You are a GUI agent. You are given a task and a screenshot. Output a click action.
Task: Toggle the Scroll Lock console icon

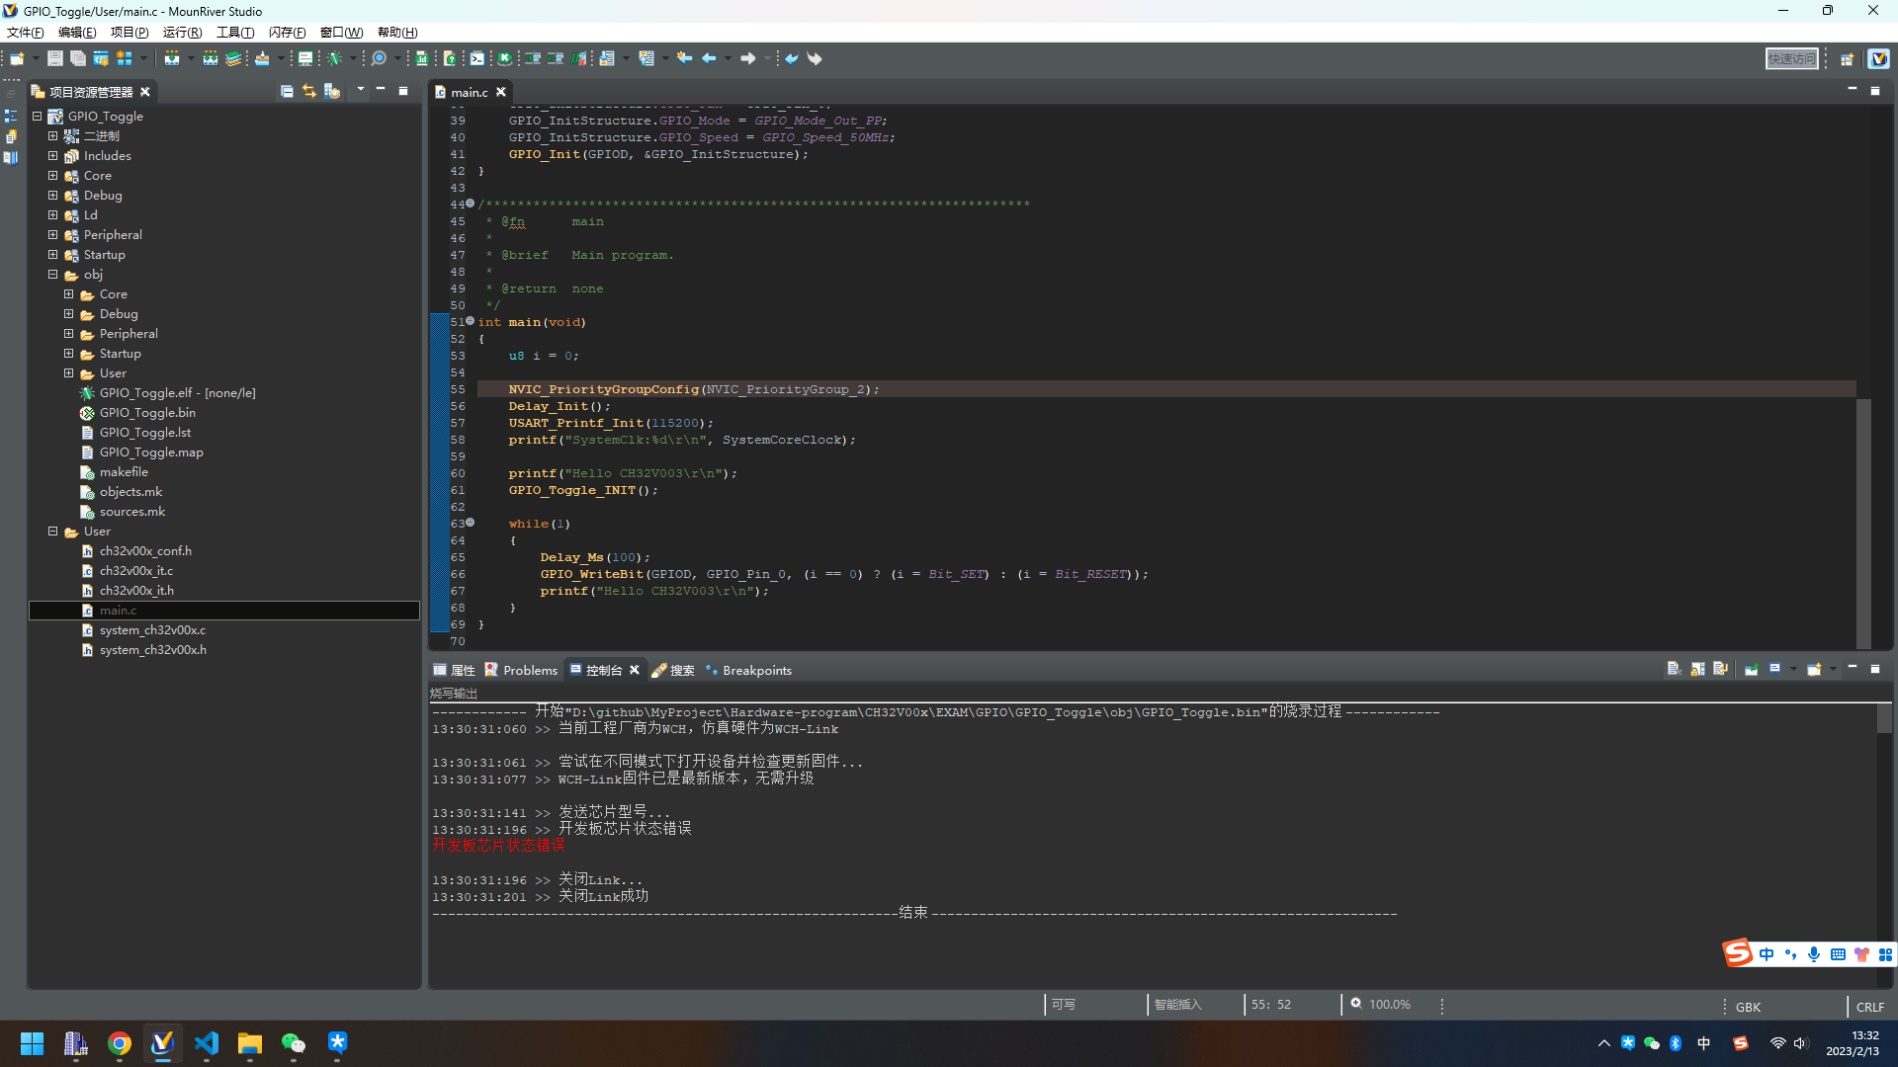pyautogui.click(x=1697, y=669)
